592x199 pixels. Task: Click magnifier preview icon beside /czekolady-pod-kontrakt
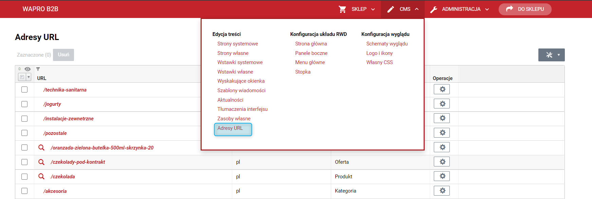click(41, 162)
